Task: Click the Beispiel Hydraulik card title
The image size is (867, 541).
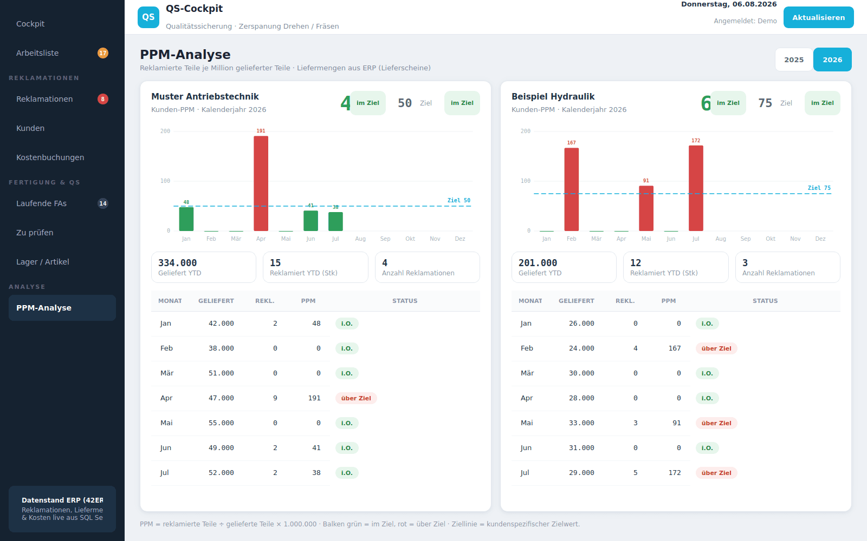Action: (553, 96)
